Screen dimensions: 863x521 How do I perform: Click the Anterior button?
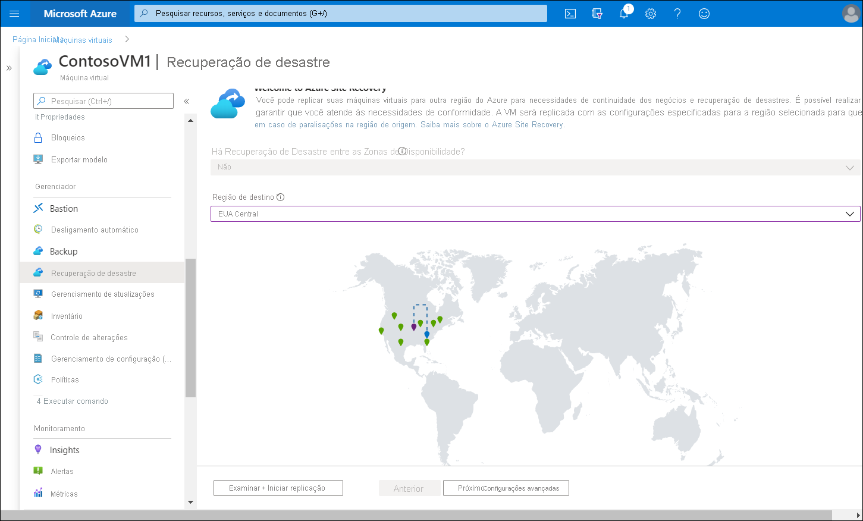click(409, 488)
